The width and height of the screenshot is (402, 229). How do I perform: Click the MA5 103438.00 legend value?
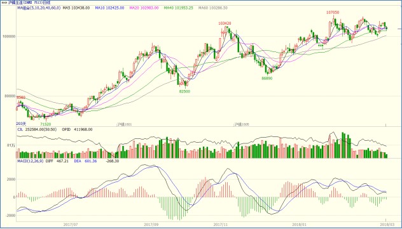coord(76,8)
